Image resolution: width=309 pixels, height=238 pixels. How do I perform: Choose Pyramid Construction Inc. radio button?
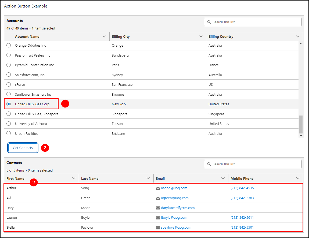pyautogui.click(x=9, y=65)
